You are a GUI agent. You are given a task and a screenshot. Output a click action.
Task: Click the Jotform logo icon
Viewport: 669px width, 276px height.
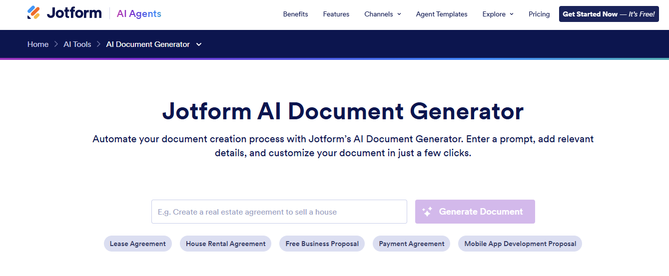pos(33,13)
